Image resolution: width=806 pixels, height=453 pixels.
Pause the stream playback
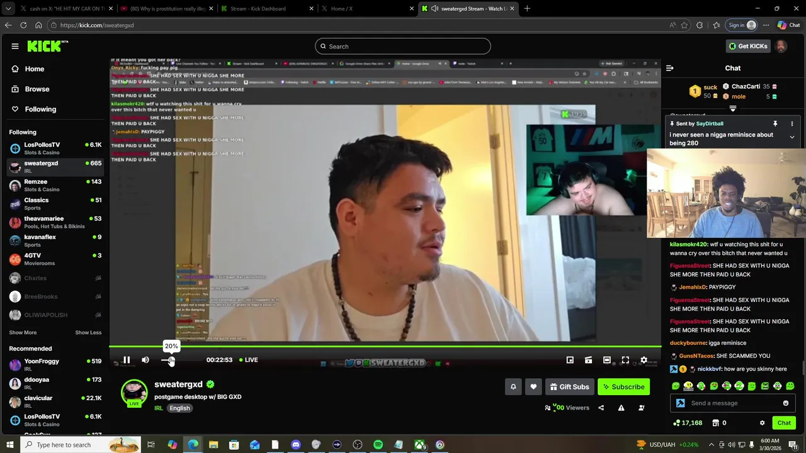pyautogui.click(x=127, y=360)
